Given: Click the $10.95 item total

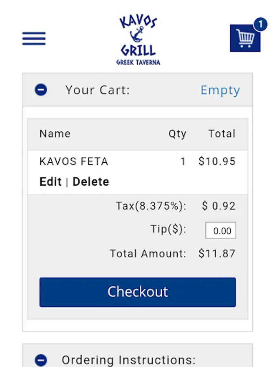Looking at the screenshot, I should tap(217, 161).
